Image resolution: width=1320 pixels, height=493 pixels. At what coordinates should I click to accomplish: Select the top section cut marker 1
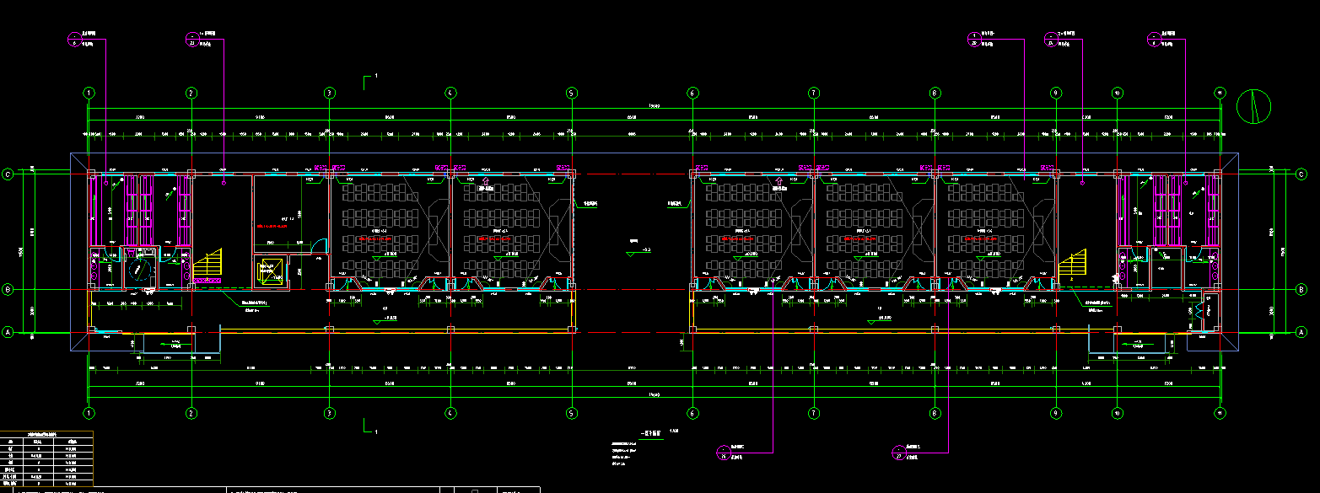(368, 81)
